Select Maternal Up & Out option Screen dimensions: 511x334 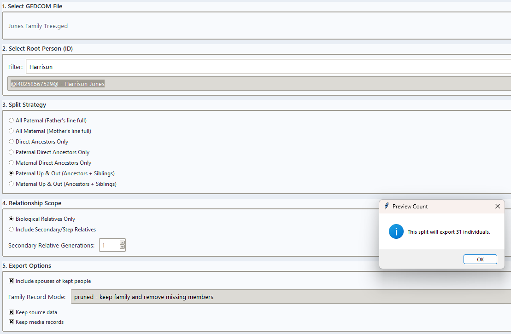tap(12, 184)
